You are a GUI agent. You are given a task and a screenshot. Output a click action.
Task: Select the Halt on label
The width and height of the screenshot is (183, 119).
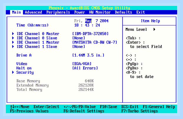pos(24,68)
